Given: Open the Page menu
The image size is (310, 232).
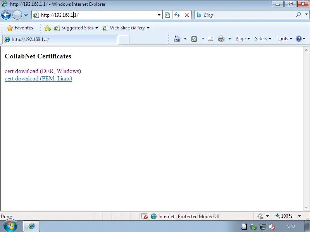Looking at the screenshot, I should 243,39.
